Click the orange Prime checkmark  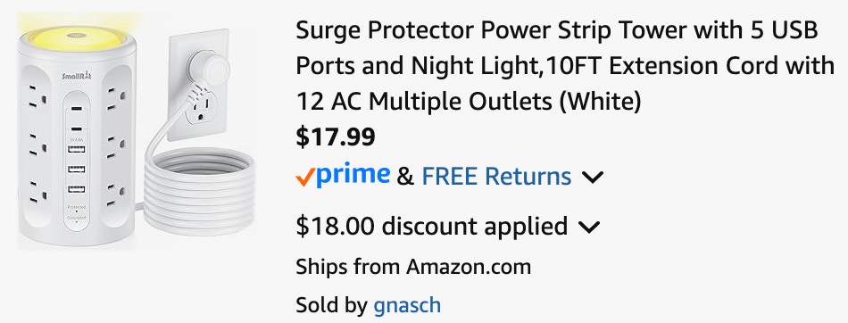pyautogui.click(x=305, y=178)
